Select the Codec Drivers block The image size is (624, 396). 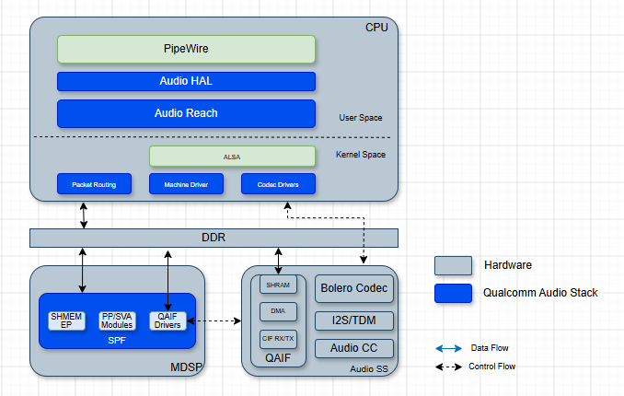pyautogui.click(x=278, y=184)
